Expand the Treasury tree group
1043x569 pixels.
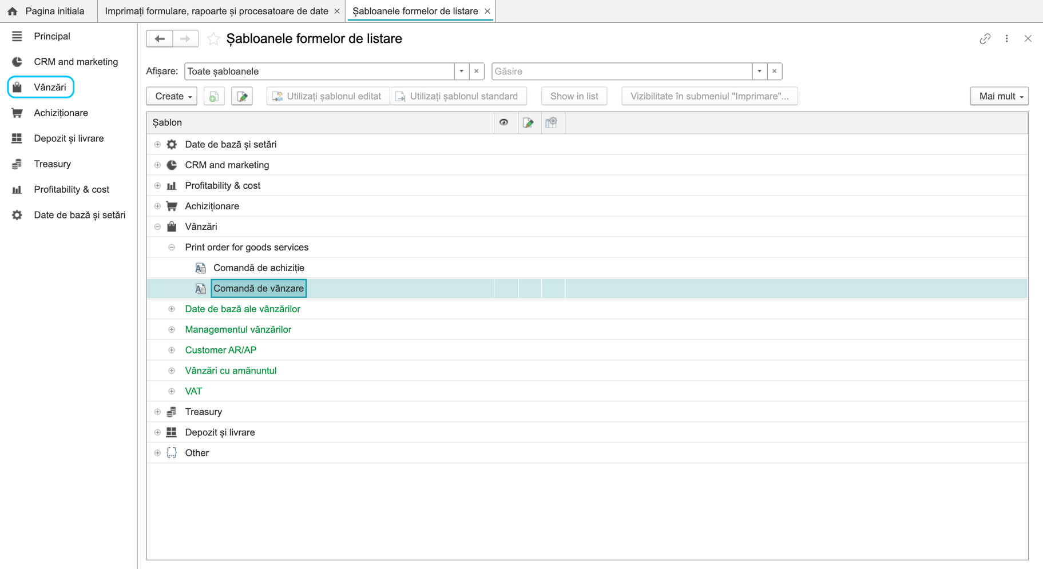(157, 412)
